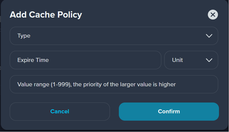Choose a time unit via Unit selector
This screenshot has height=132, width=229.
[x=191, y=60]
